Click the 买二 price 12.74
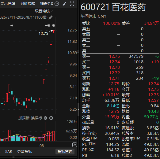This screenshot has width=160, height=159. click(115, 62)
